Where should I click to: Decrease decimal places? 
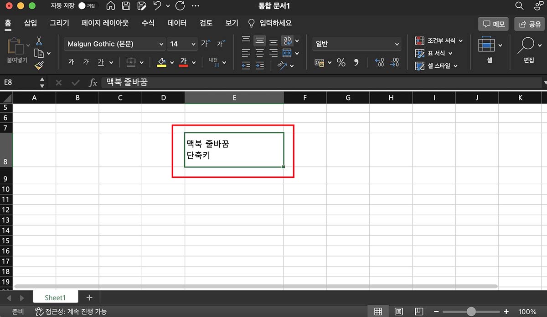click(x=394, y=63)
